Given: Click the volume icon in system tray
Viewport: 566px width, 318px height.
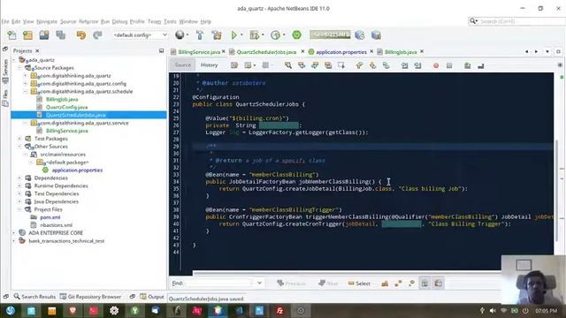Looking at the screenshot, I should (493, 310).
